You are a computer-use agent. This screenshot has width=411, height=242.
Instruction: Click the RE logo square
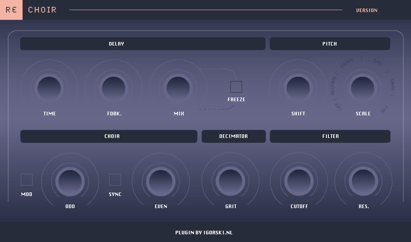tap(11, 10)
